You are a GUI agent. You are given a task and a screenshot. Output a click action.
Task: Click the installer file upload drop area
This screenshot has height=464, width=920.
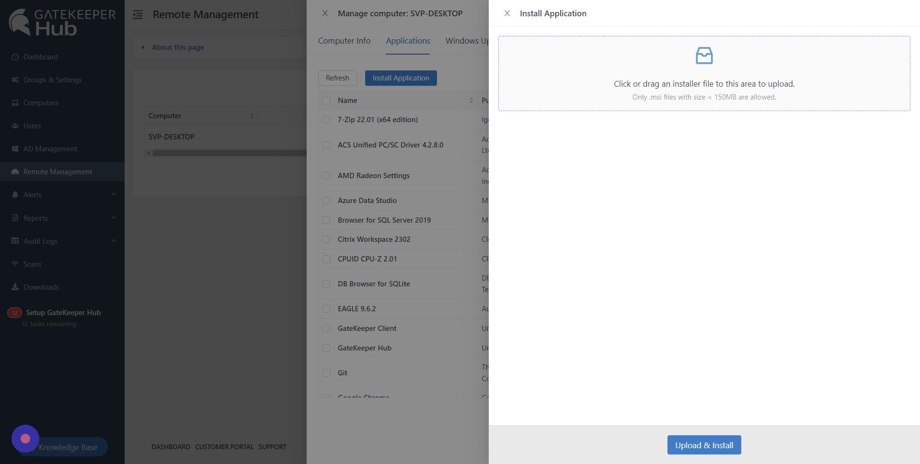coord(704,73)
